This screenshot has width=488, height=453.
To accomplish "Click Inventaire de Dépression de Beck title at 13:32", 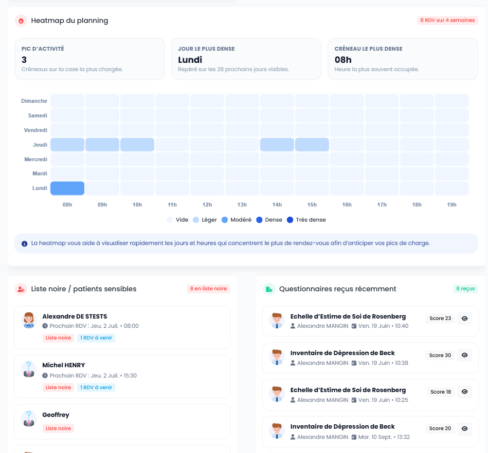I will click(x=343, y=427).
